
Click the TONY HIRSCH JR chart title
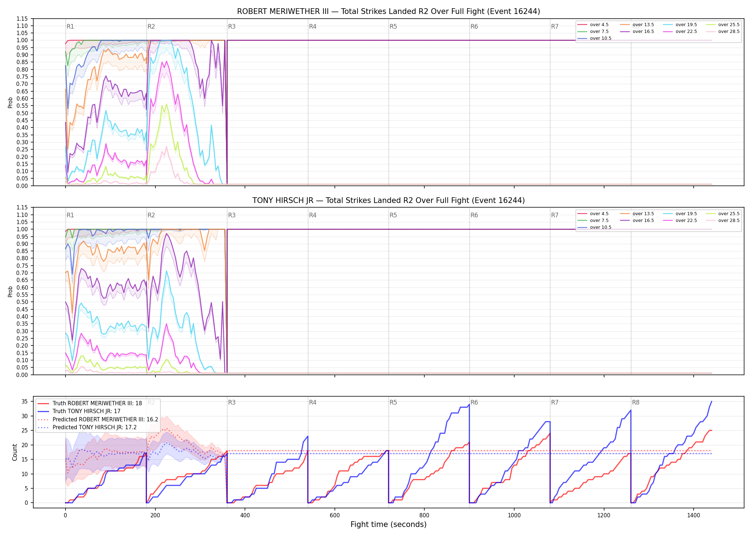point(389,200)
